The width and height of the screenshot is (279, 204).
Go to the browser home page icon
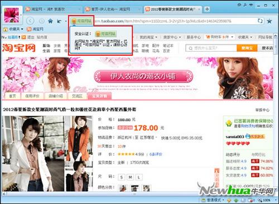point(50,21)
